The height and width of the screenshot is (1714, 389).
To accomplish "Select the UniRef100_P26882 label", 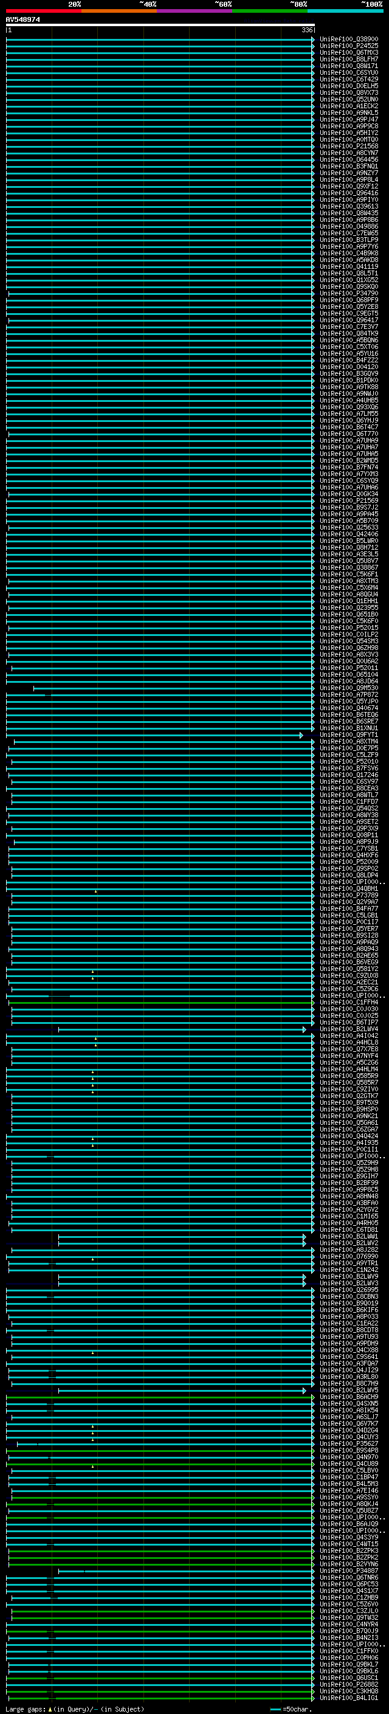I will click(349, 1685).
